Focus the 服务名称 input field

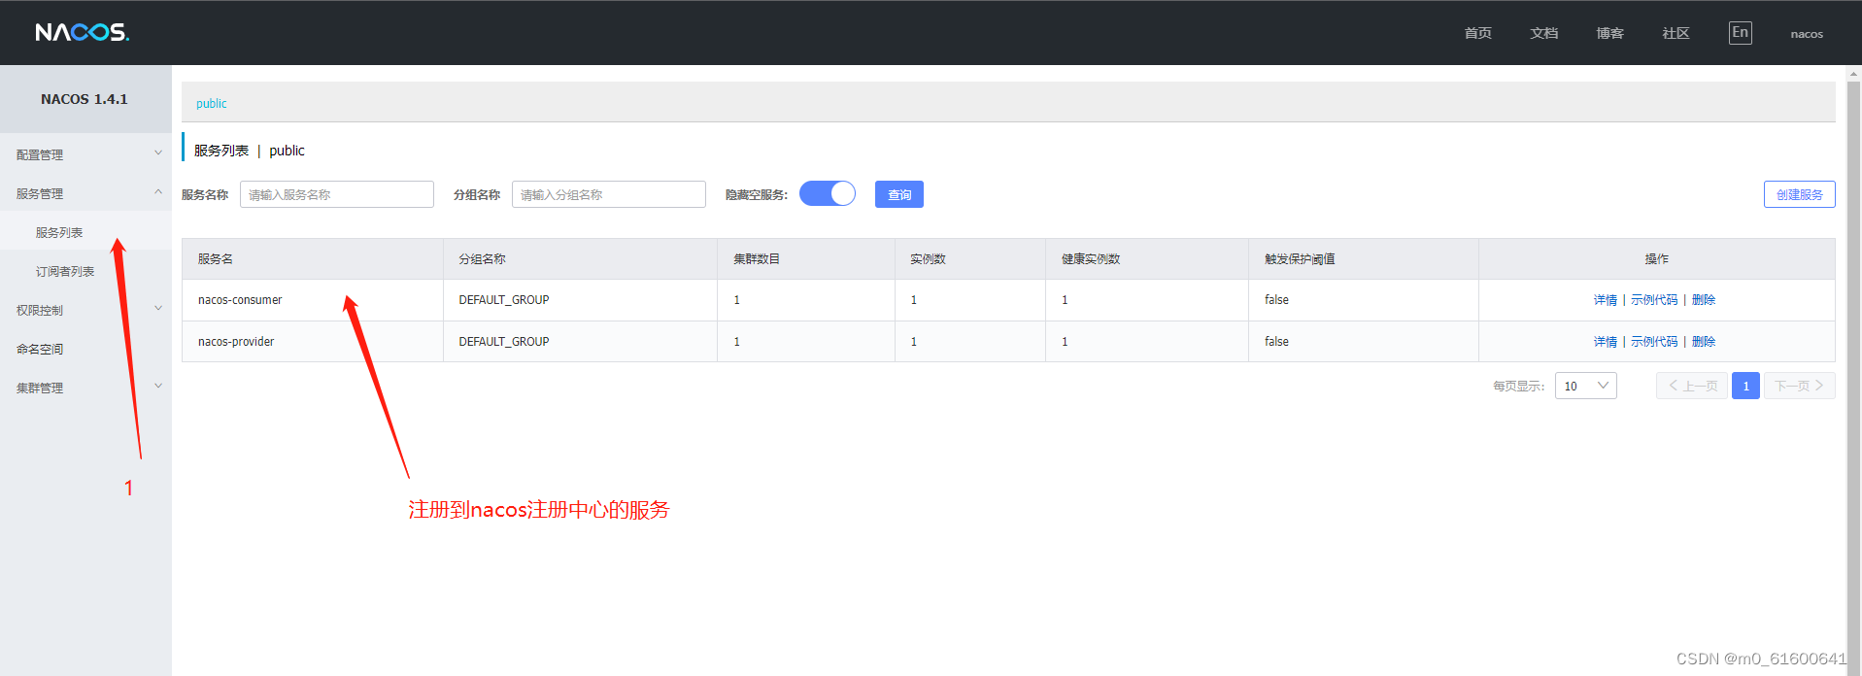click(337, 194)
